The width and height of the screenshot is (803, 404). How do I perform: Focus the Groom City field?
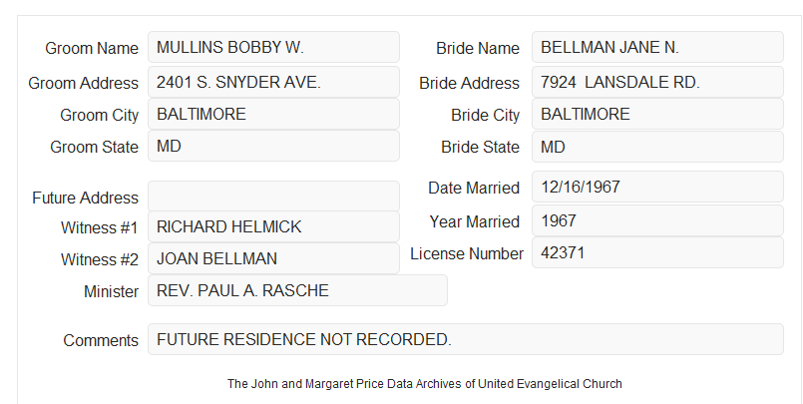(x=273, y=114)
